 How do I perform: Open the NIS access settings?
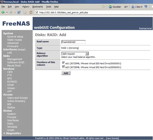pos(9,104)
